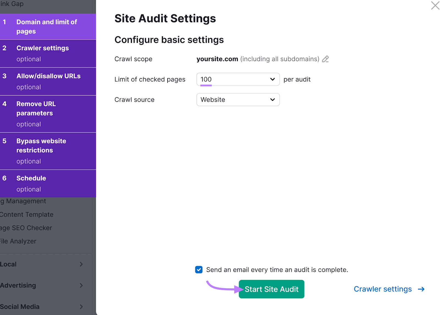The image size is (440, 315).
Task: Open SEO Content Template in the sidebar
Action: 26,214
